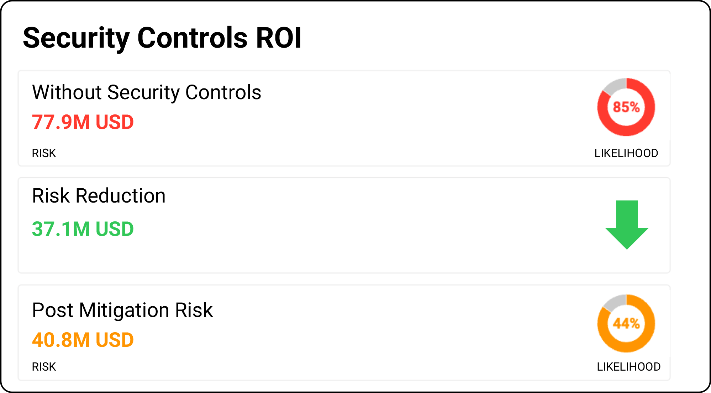The image size is (711, 393).
Task: Click the LIKELIHOOD label under orange gauge
Action: click(629, 367)
